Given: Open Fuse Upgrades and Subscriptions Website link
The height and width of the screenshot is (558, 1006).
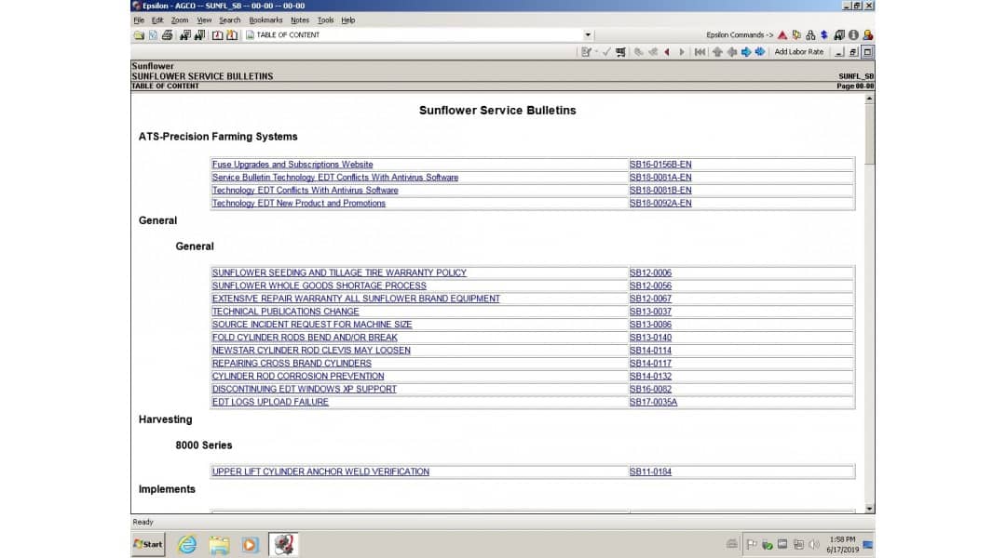Looking at the screenshot, I should coord(292,165).
